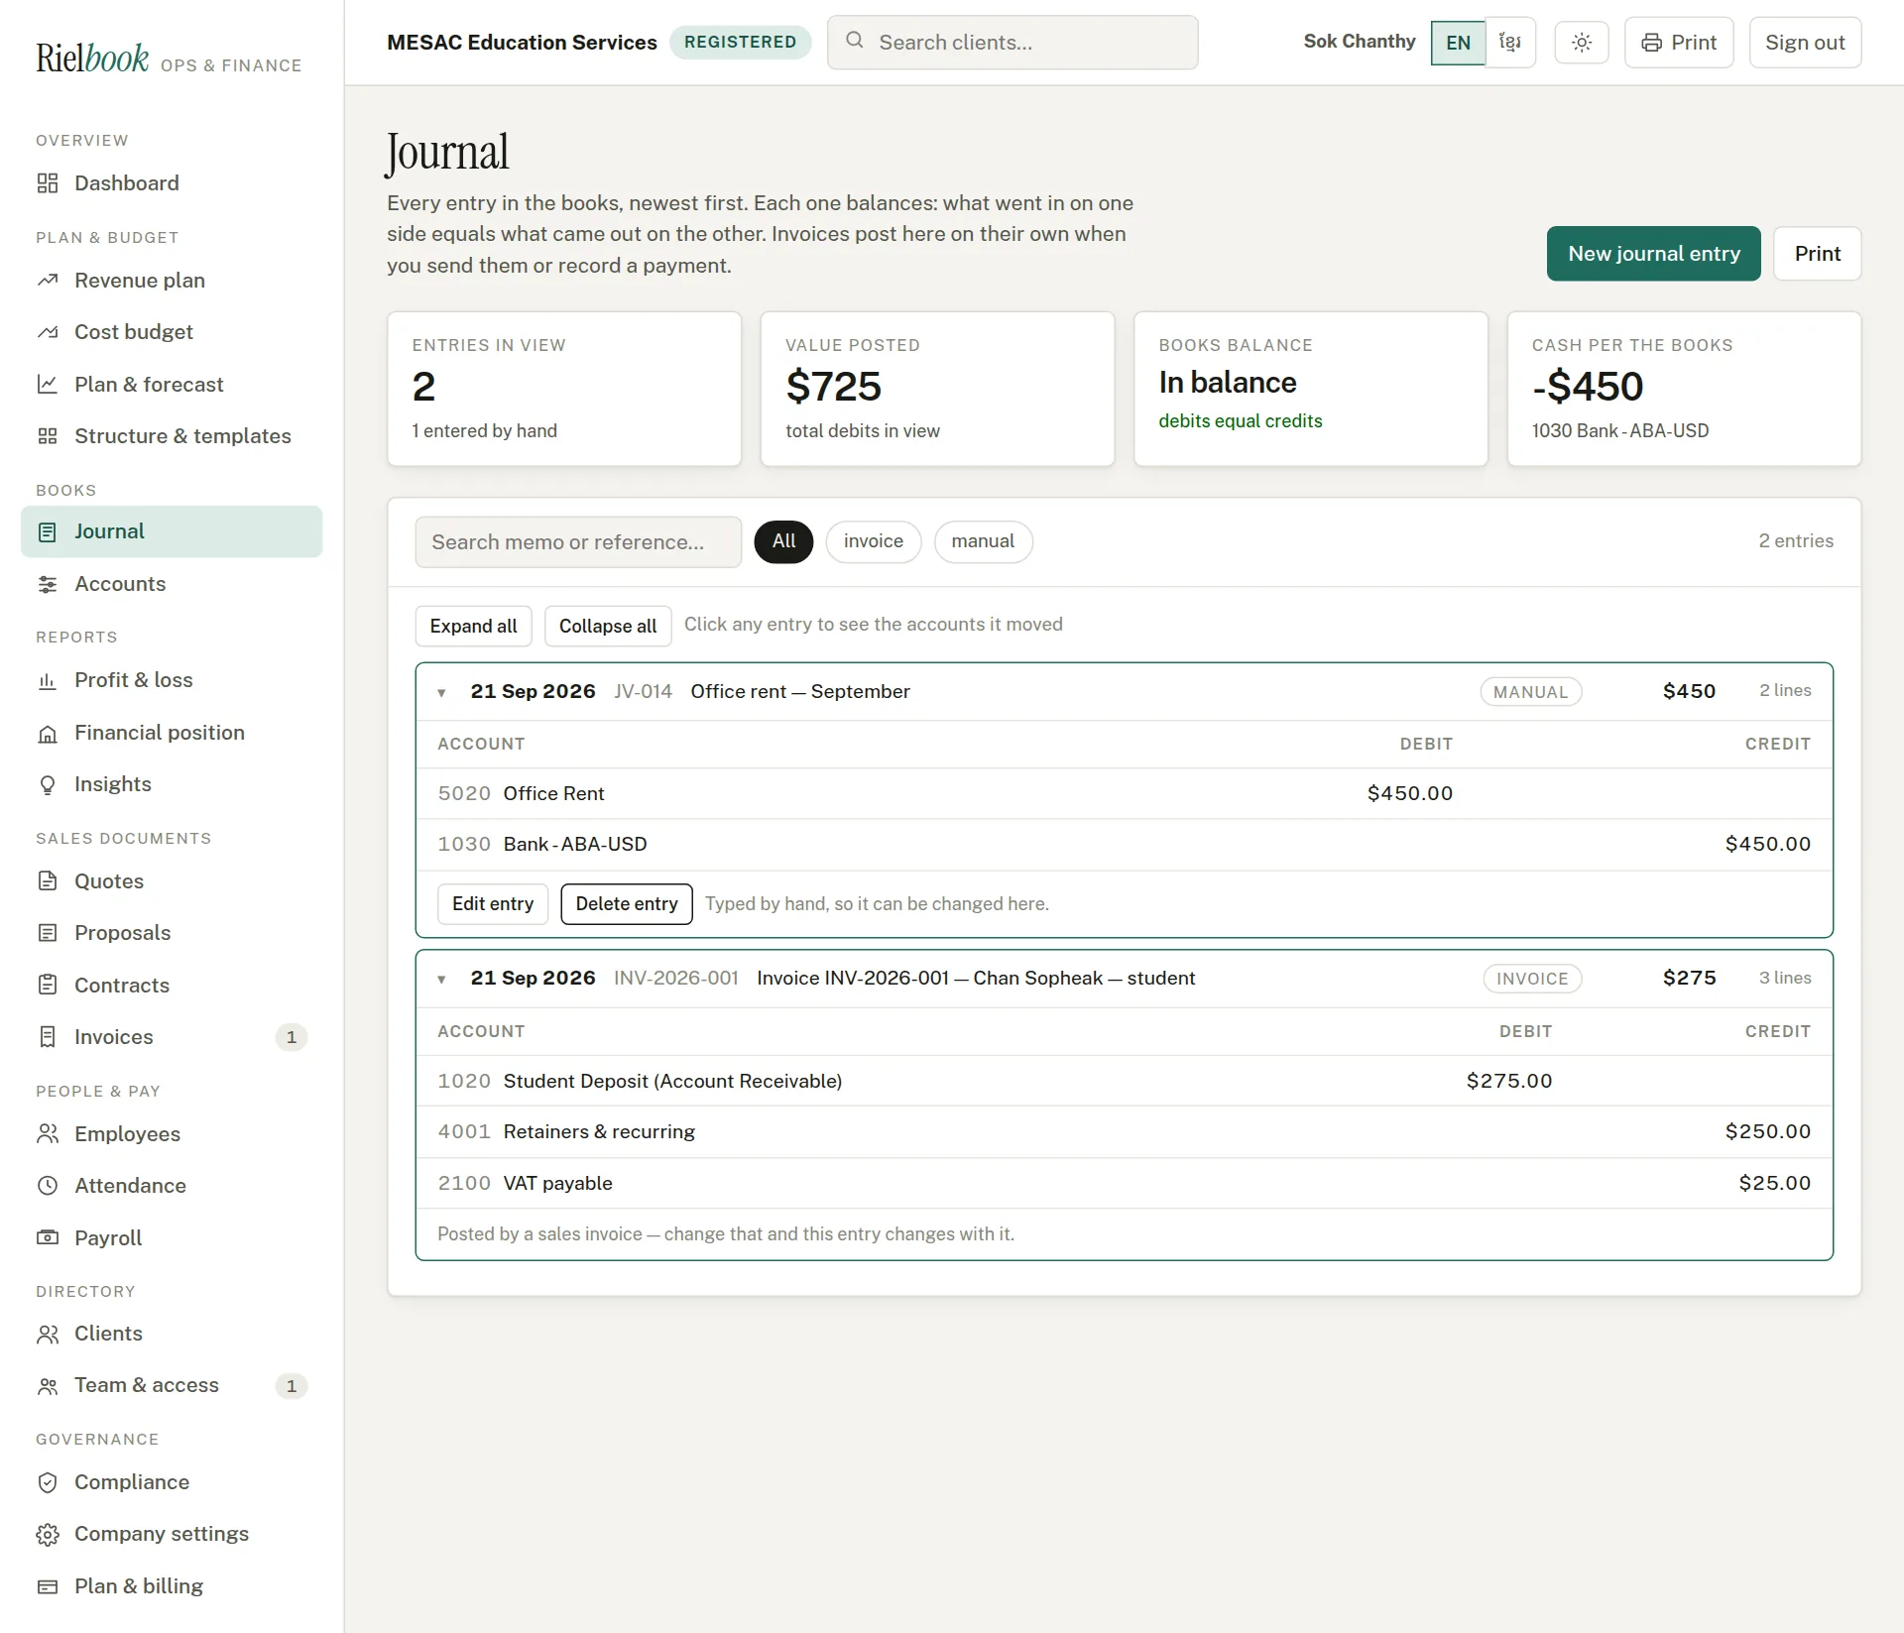
Task: Filter entries by the invoice chip
Action: tap(874, 541)
